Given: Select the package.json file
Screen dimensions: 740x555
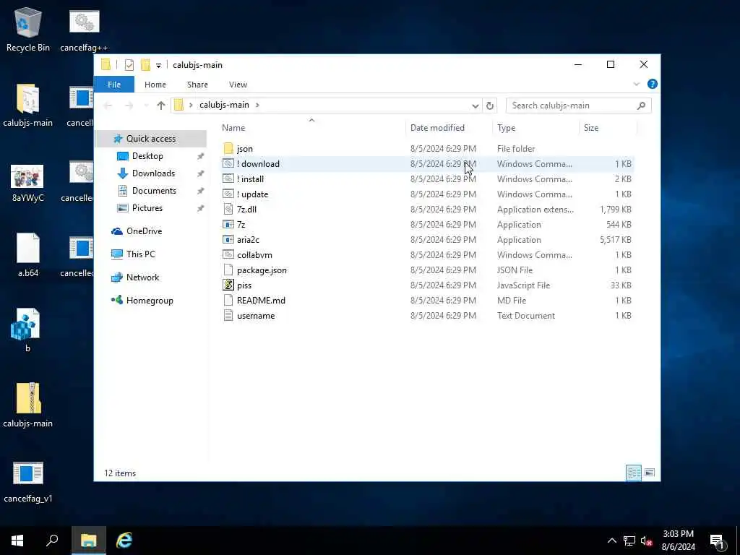Looking at the screenshot, I should click(x=427, y=270).
